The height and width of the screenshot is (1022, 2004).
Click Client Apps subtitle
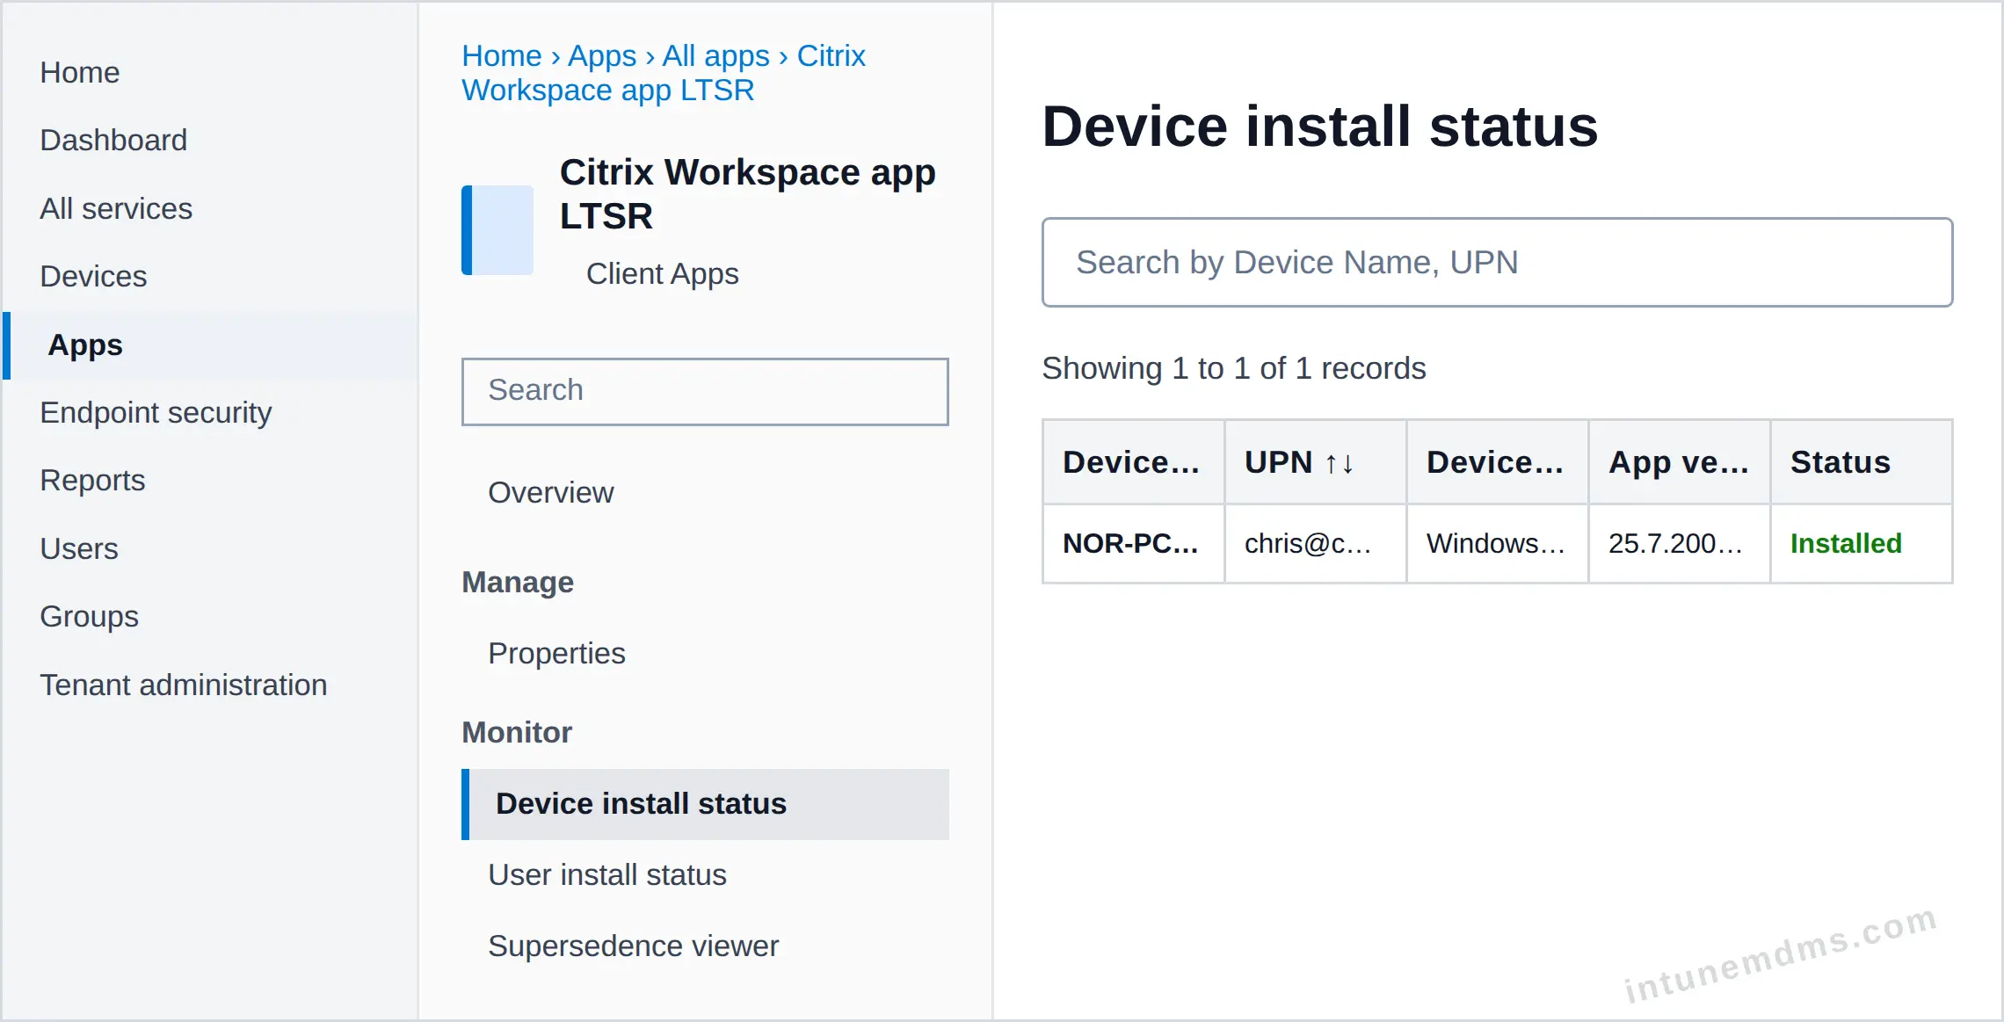662,273
